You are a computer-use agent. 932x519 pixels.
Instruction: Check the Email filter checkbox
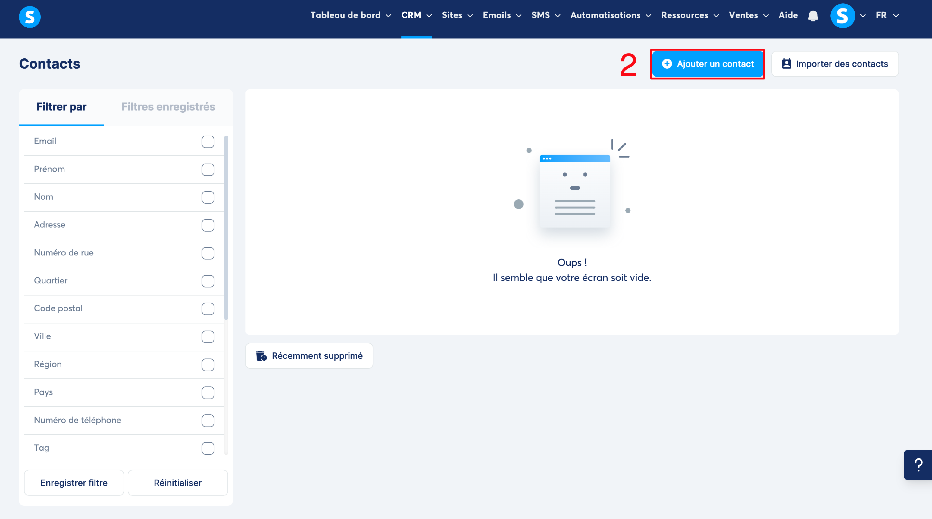click(x=208, y=142)
